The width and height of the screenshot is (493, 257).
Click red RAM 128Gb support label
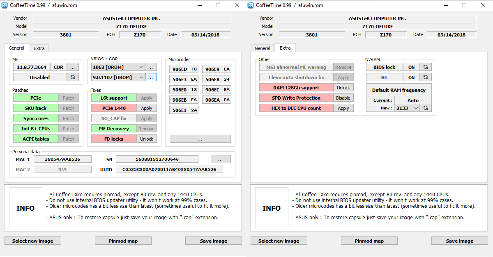click(x=296, y=87)
